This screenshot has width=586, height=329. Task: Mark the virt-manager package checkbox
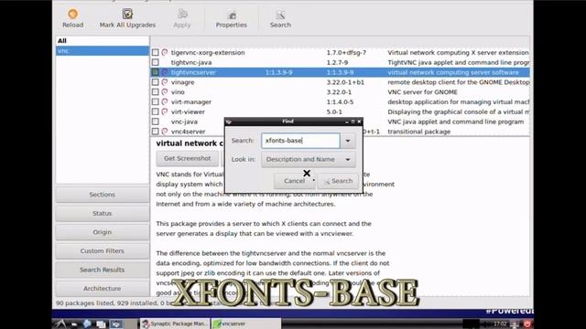(155, 101)
